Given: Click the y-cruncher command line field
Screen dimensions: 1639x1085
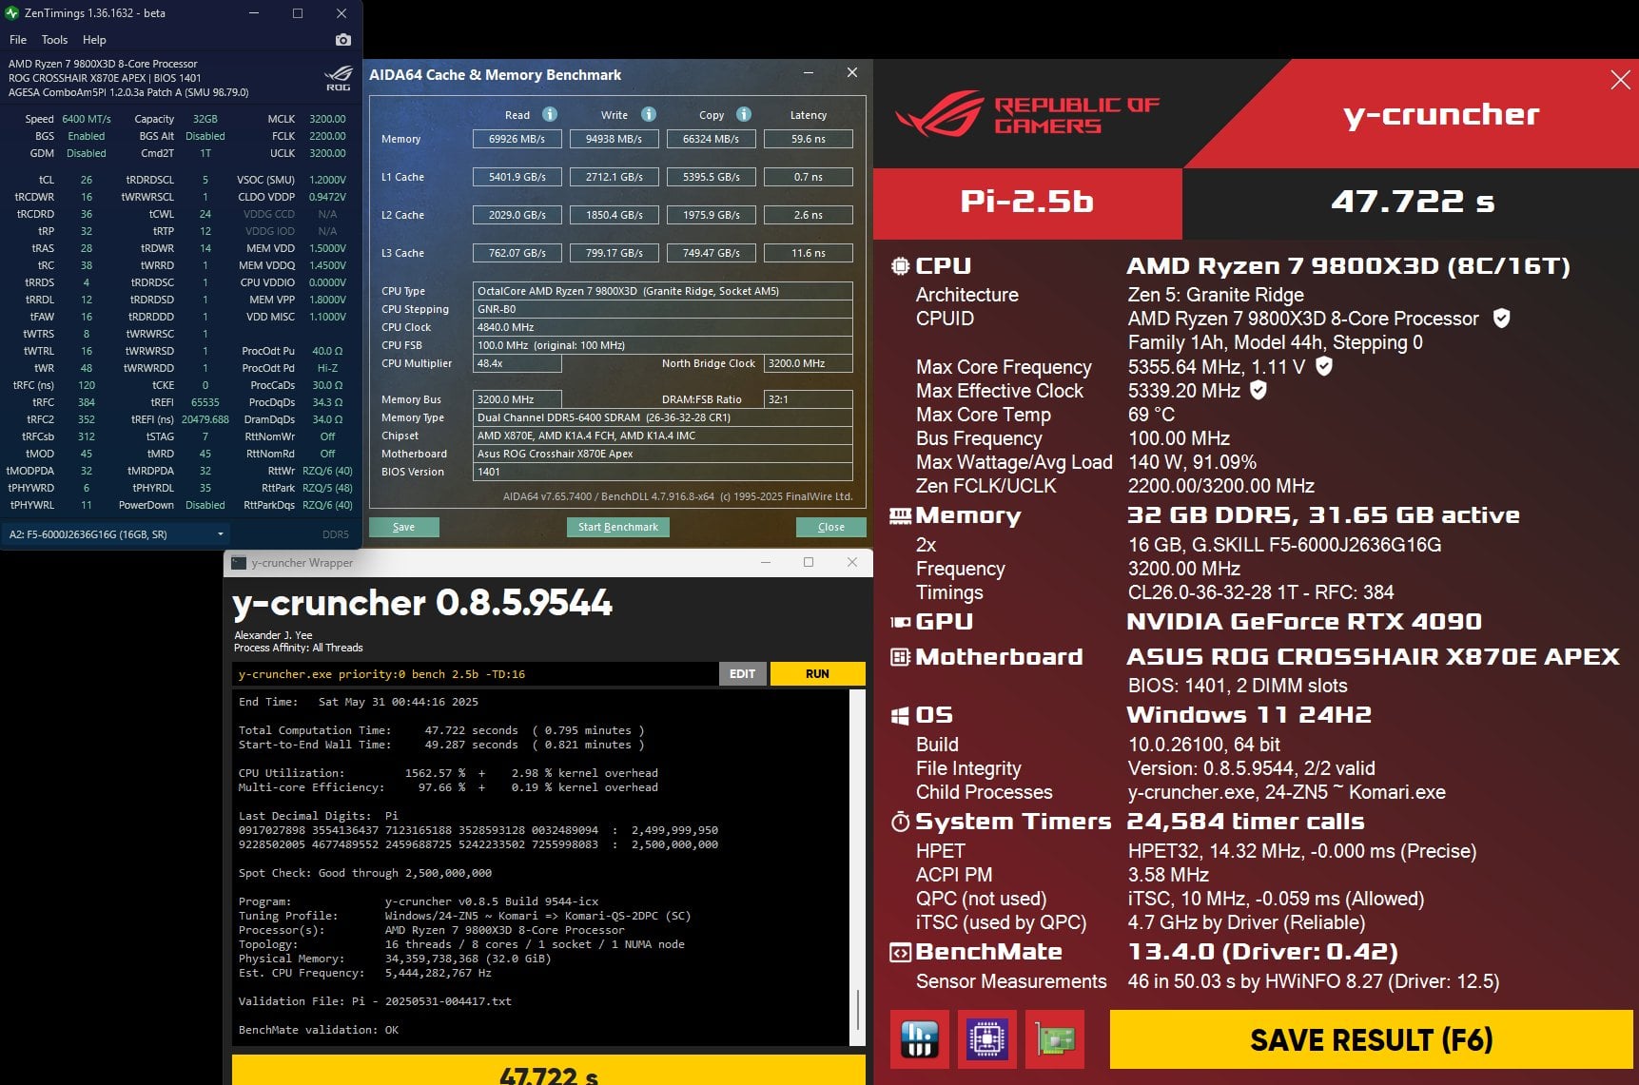Looking at the screenshot, I should [x=475, y=674].
